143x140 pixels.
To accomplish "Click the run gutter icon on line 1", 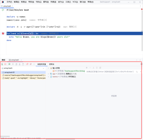I will coord(3,10).
